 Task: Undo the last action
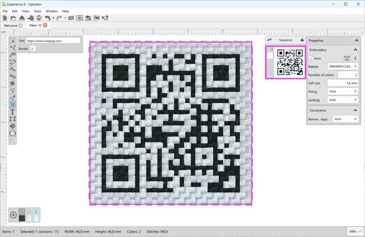point(47,18)
